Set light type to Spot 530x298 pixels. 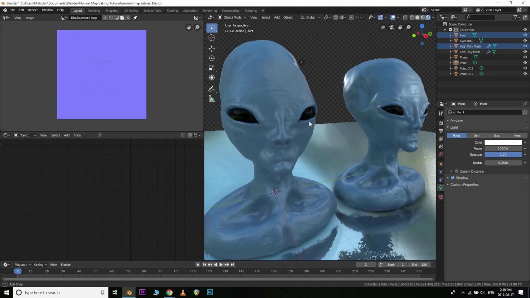pyautogui.click(x=496, y=136)
